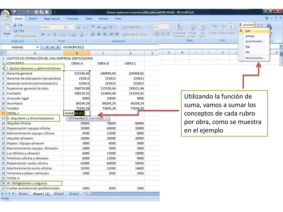
Task: Undo the last action in the Quick Access toolbar
Action: (x=20, y=12)
